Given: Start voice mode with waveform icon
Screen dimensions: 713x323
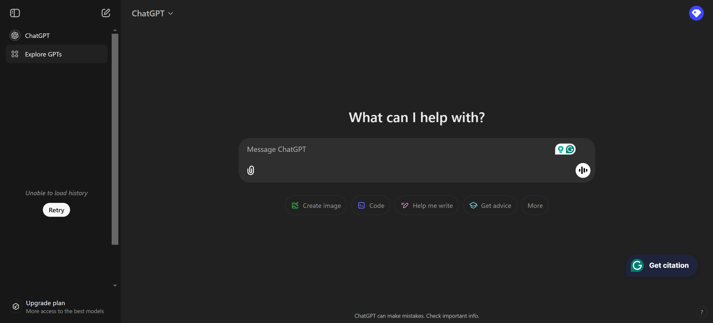Looking at the screenshot, I should (583, 170).
